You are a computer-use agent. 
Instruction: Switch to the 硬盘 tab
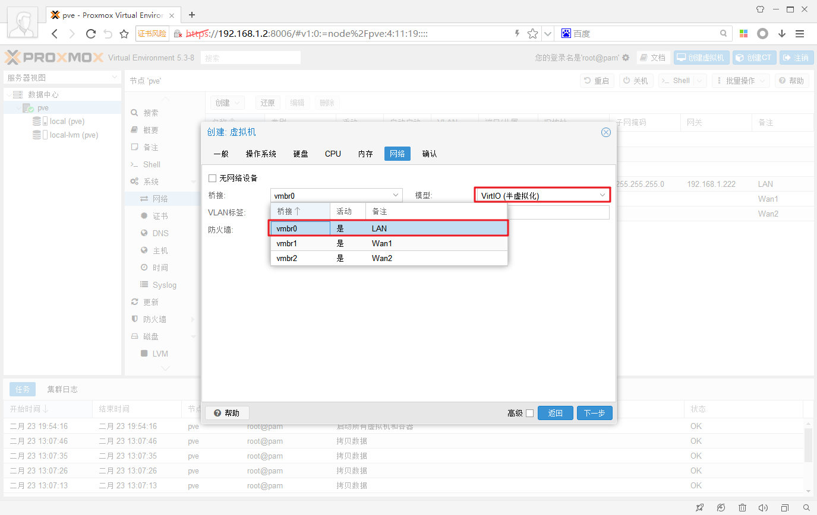click(301, 154)
